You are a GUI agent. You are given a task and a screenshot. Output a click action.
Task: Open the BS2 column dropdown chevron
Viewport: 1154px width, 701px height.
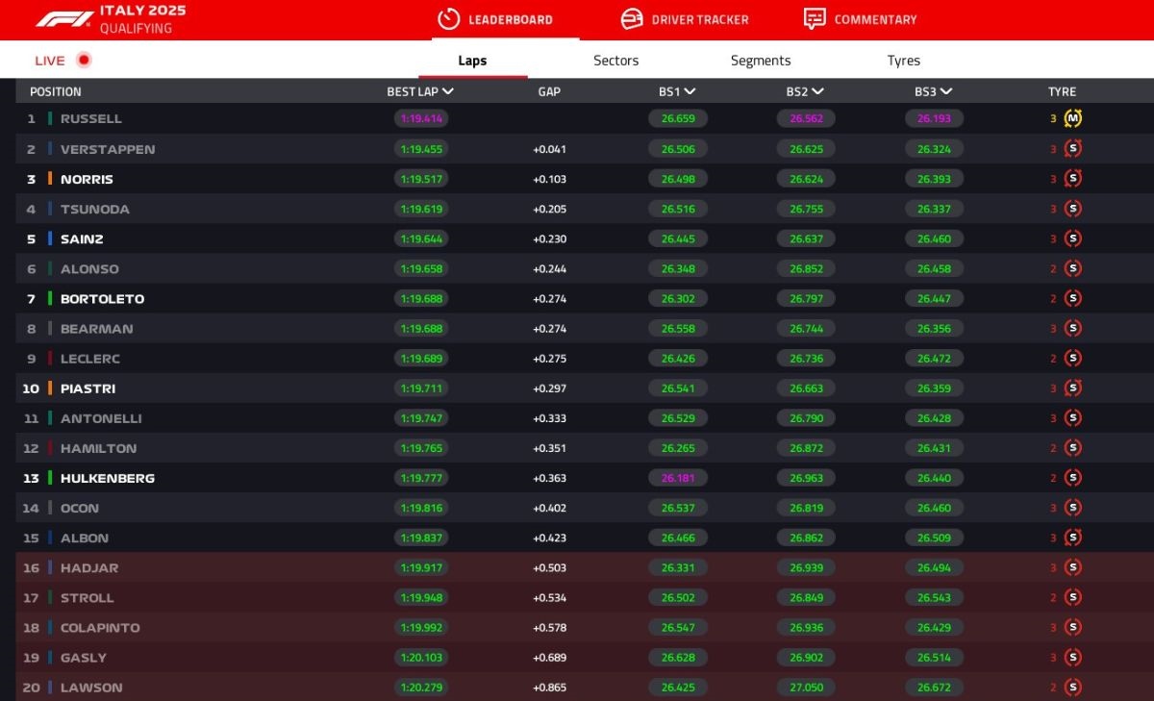(x=817, y=92)
